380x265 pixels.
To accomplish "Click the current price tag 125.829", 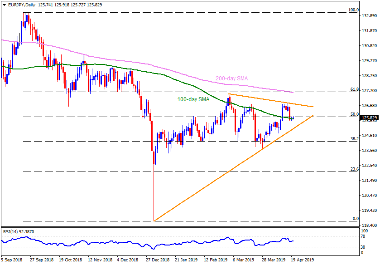I will click(369, 118).
